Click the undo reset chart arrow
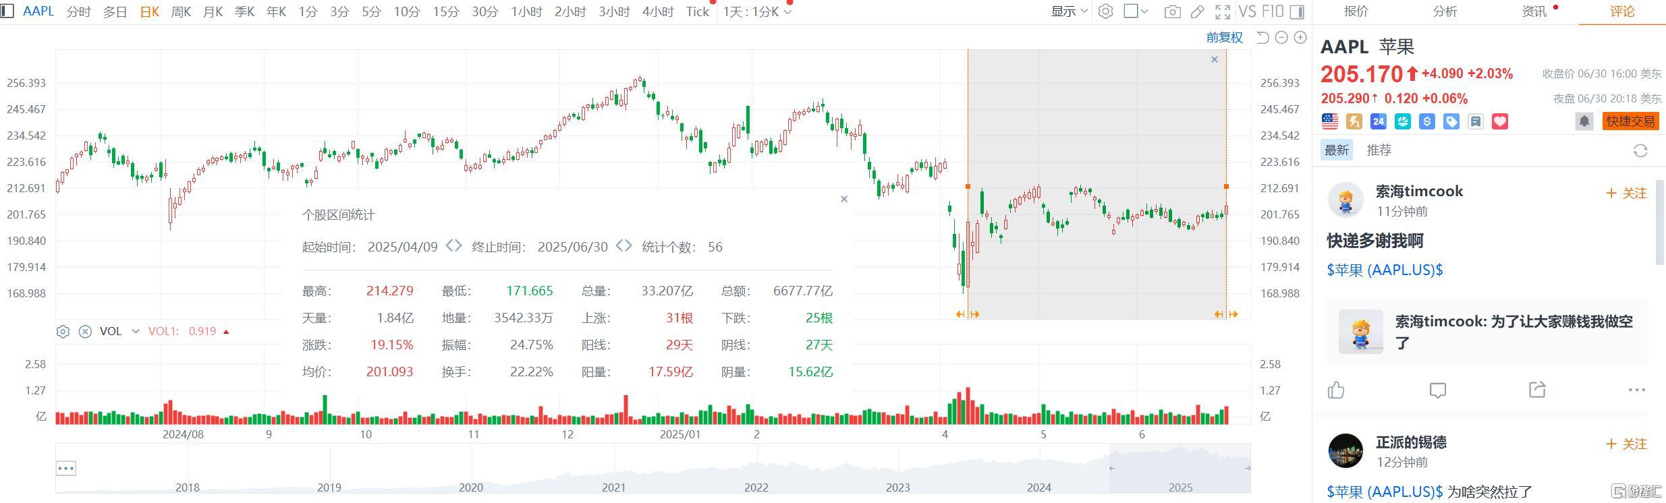The image size is (1666, 503). (x=1263, y=38)
